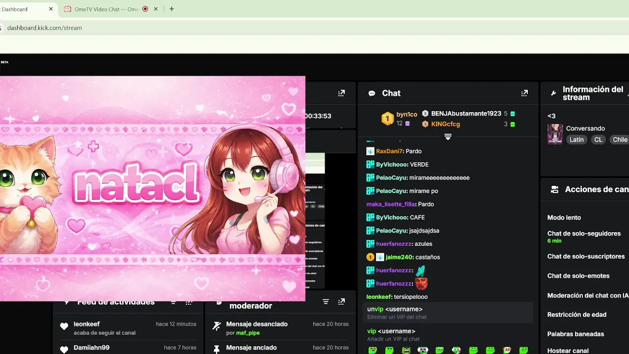
Task: Click the teal feather emote from huerfanozzz
Action: (420, 270)
